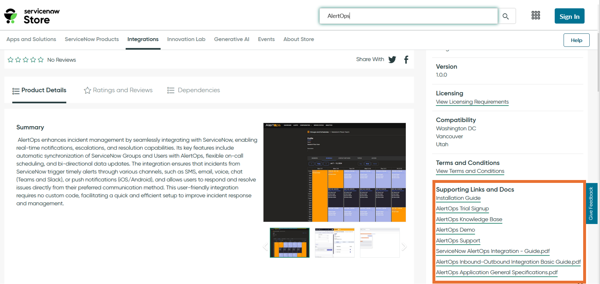600x284 pixels.
Task: Switch to the Ratings and Reviews tab
Action: click(x=118, y=90)
